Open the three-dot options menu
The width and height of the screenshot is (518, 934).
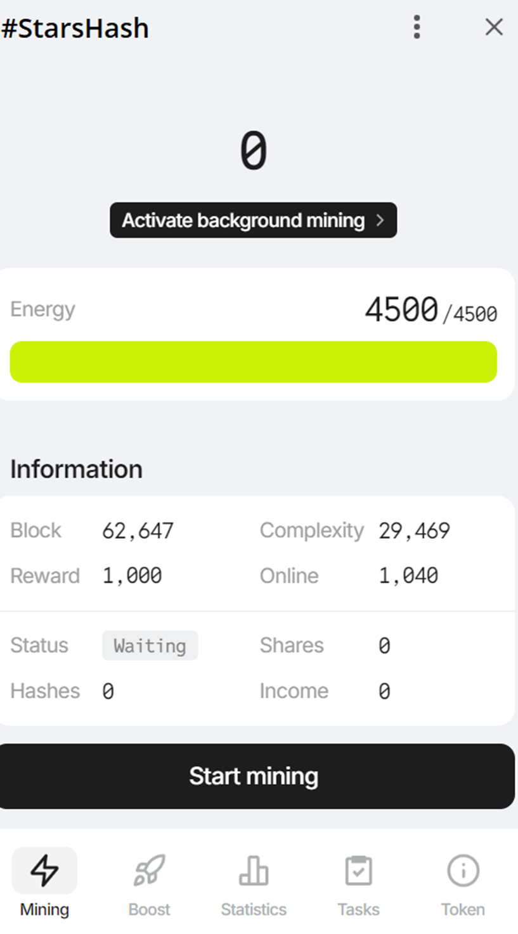pos(417,27)
